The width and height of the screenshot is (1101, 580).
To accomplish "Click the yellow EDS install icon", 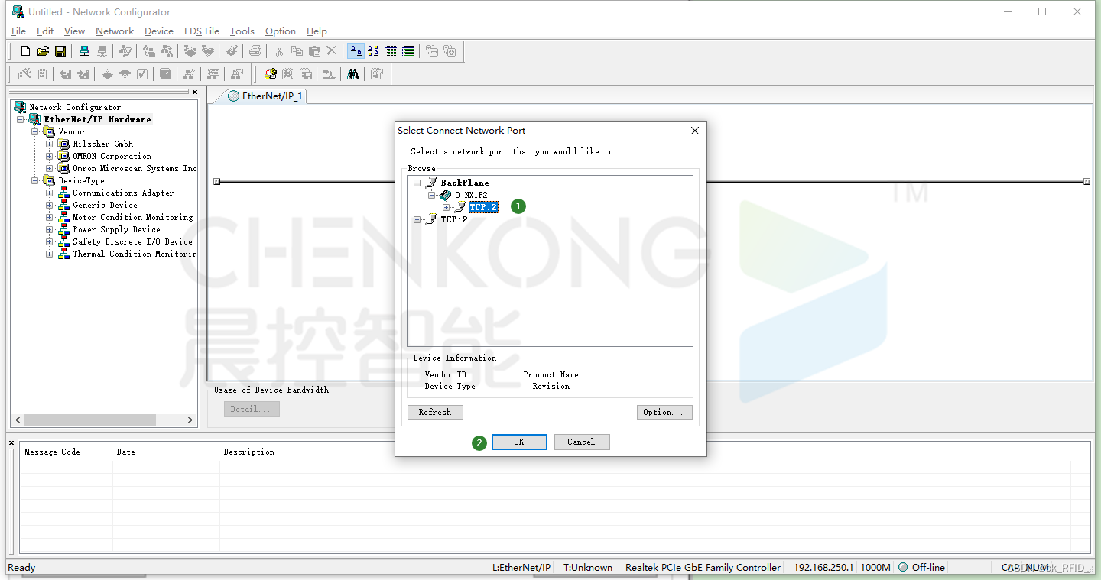I will click(x=270, y=74).
